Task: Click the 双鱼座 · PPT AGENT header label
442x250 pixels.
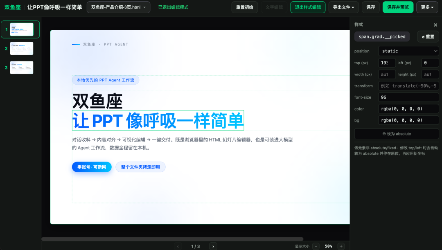Action: [x=106, y=44]
